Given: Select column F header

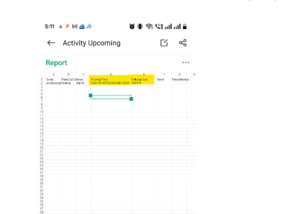Looking at the screenshot, I should point(164,74).
